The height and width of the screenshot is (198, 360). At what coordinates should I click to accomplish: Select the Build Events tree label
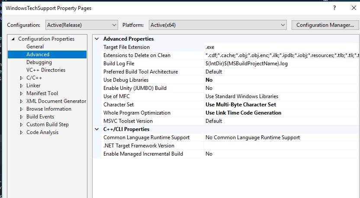pos(40,117)
